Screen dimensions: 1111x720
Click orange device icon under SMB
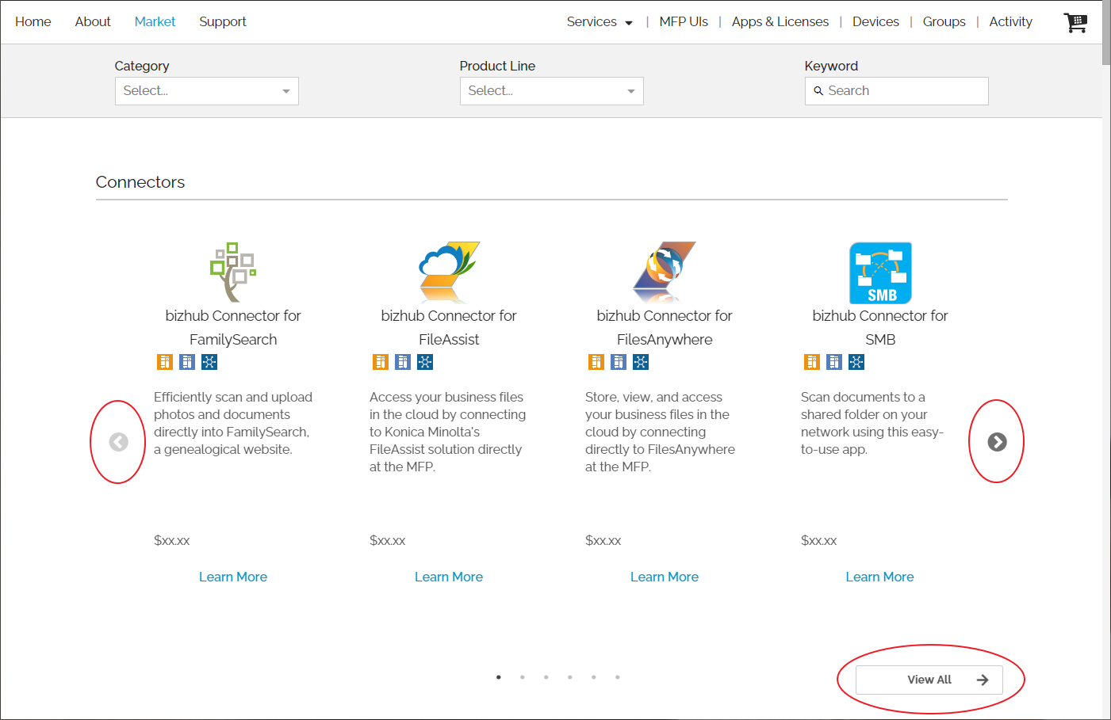pos(812,362)
